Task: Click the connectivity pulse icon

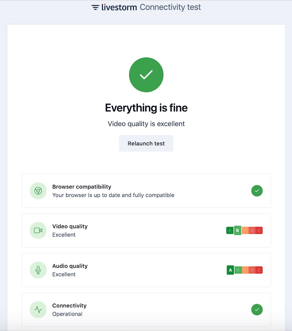Action: pyautogui.click(x=38, y=310)
